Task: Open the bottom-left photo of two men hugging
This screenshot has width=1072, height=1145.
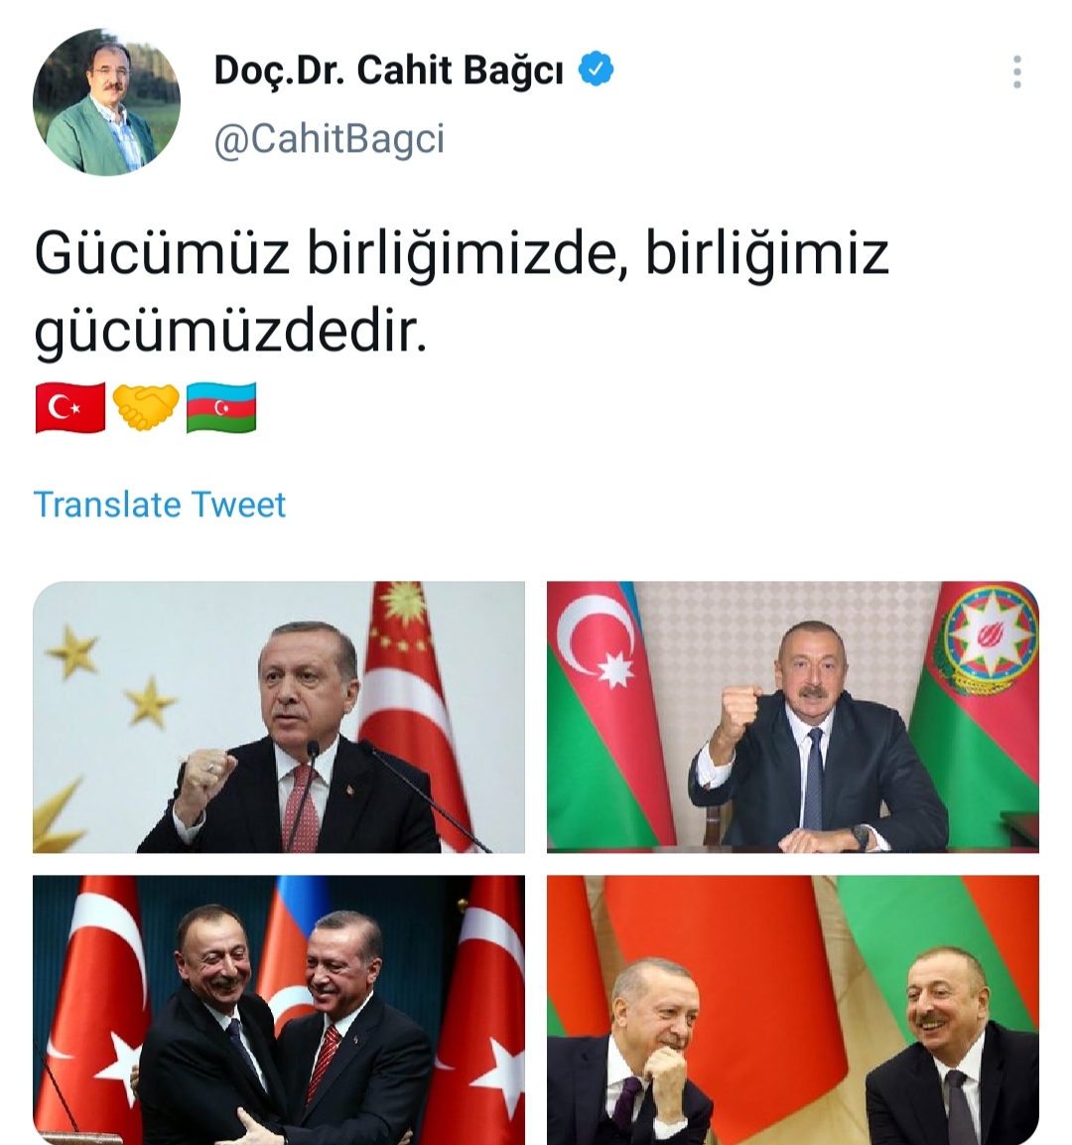Action: point(279,1010)
